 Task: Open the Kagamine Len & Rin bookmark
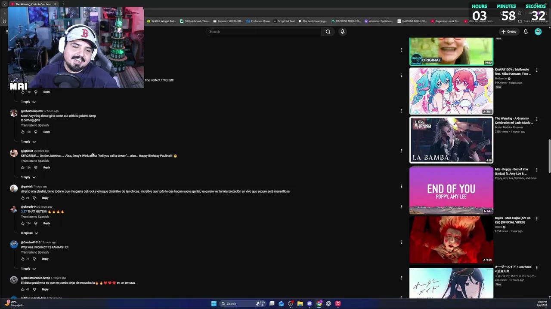point(445,21)
